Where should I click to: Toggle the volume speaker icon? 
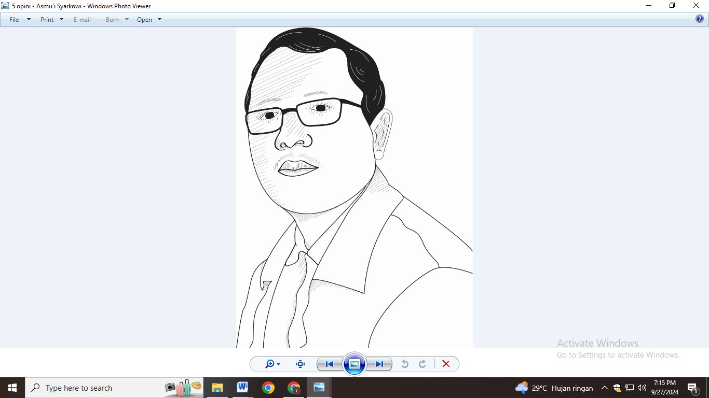click(x=642, y=388)
